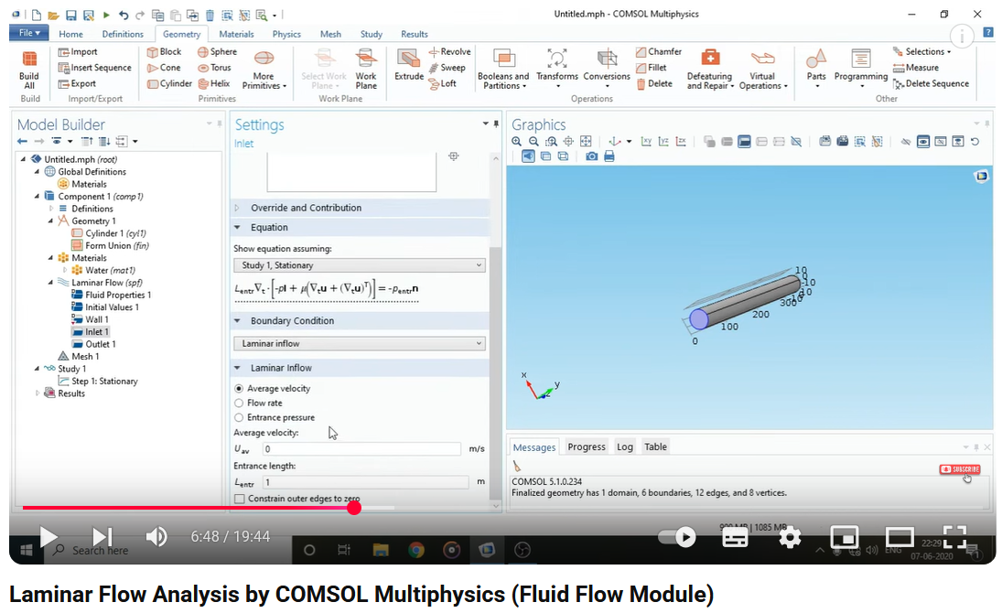Enable Constrain outer edges to zero
The width and height of the screenshot is (1002, 613).
point(240,499)
